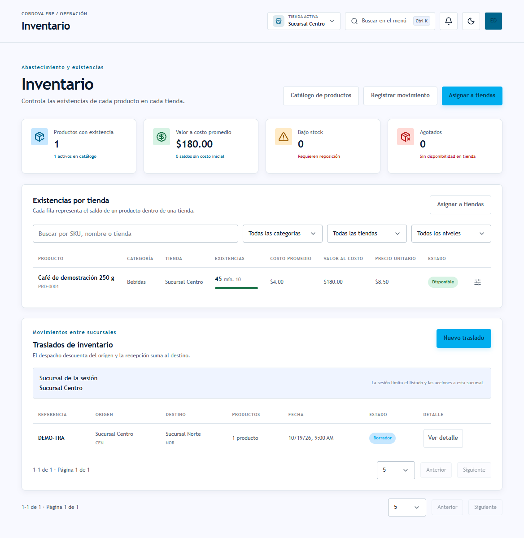Click Asignar a tiendas in Existencias panel
The width and height of the screenshot is (524, 538).
[460, 204]
